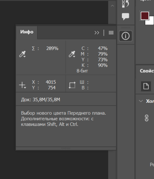Click the 8-бит label

coord(82,71)
